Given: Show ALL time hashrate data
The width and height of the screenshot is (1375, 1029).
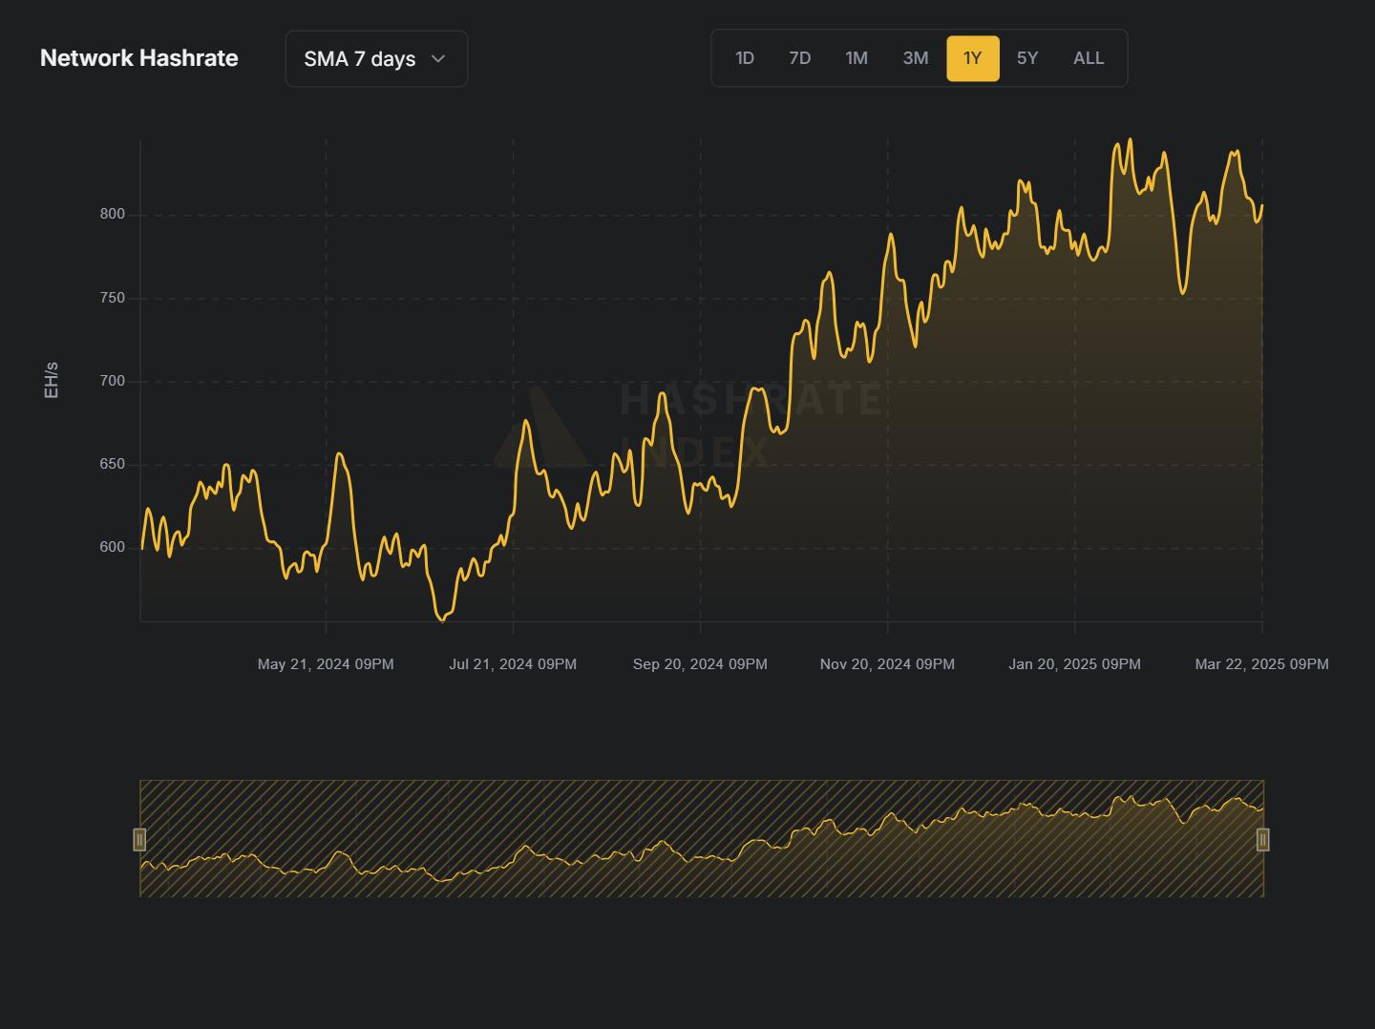Looking at the screenshot, I should pyautogui.click(x=1089, y=58).
